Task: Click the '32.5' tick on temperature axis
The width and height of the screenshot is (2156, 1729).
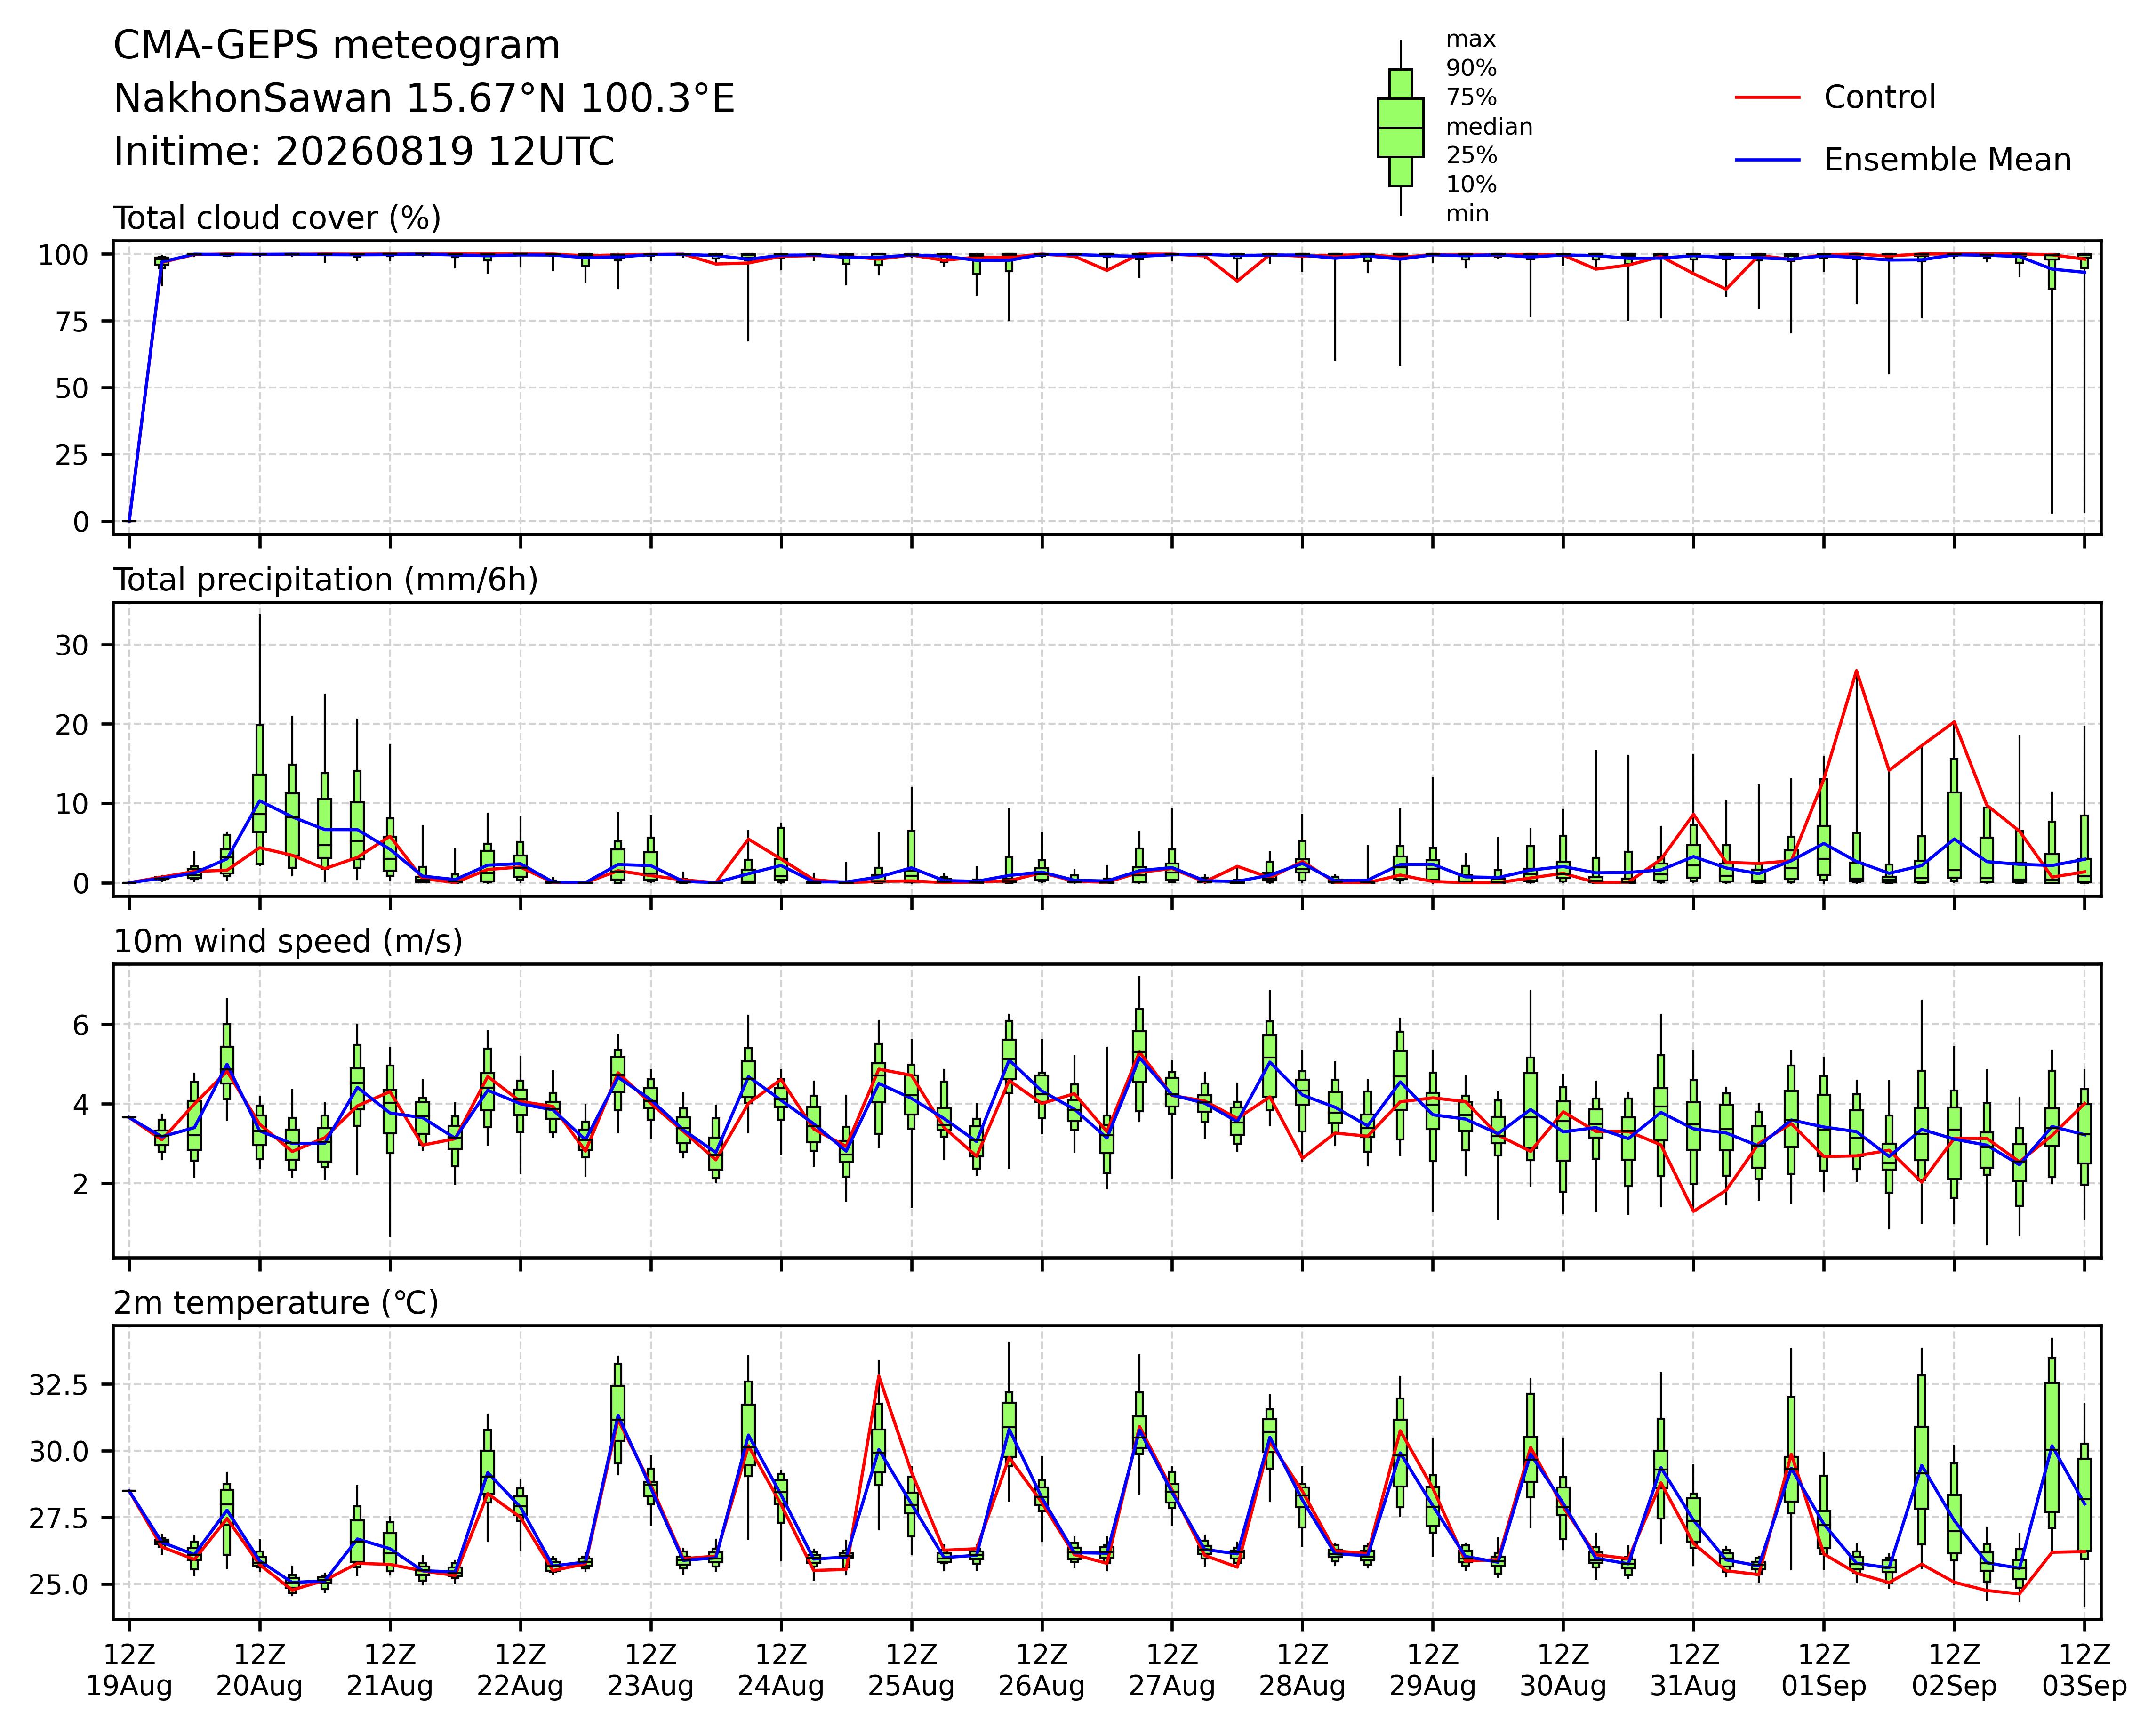Action: pos(60,1386)
